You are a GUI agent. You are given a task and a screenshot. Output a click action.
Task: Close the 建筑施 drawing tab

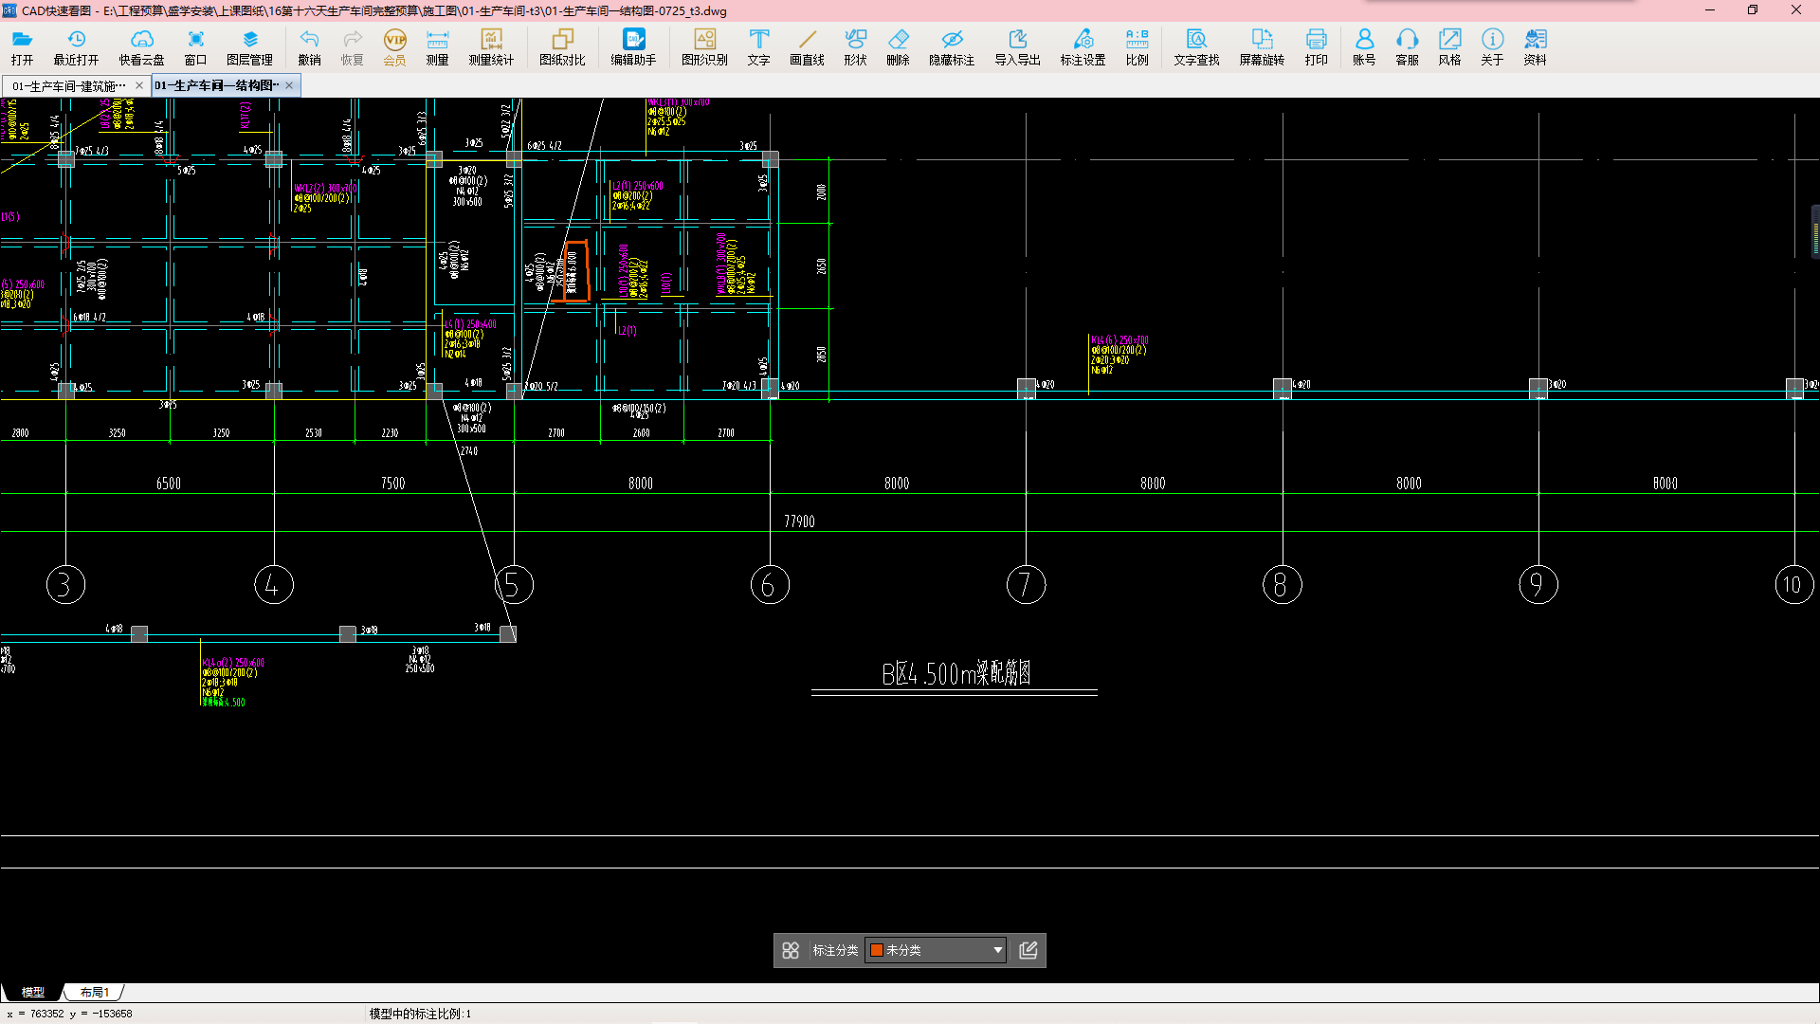coord(139,85)
